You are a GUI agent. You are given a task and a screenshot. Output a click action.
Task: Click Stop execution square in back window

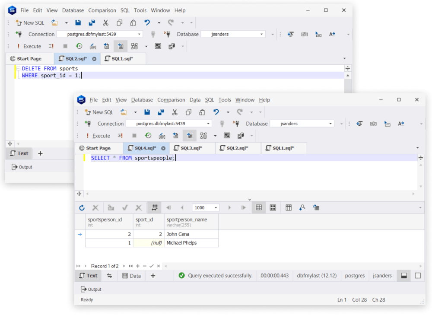pyautogui.click(x=65, y=46)
